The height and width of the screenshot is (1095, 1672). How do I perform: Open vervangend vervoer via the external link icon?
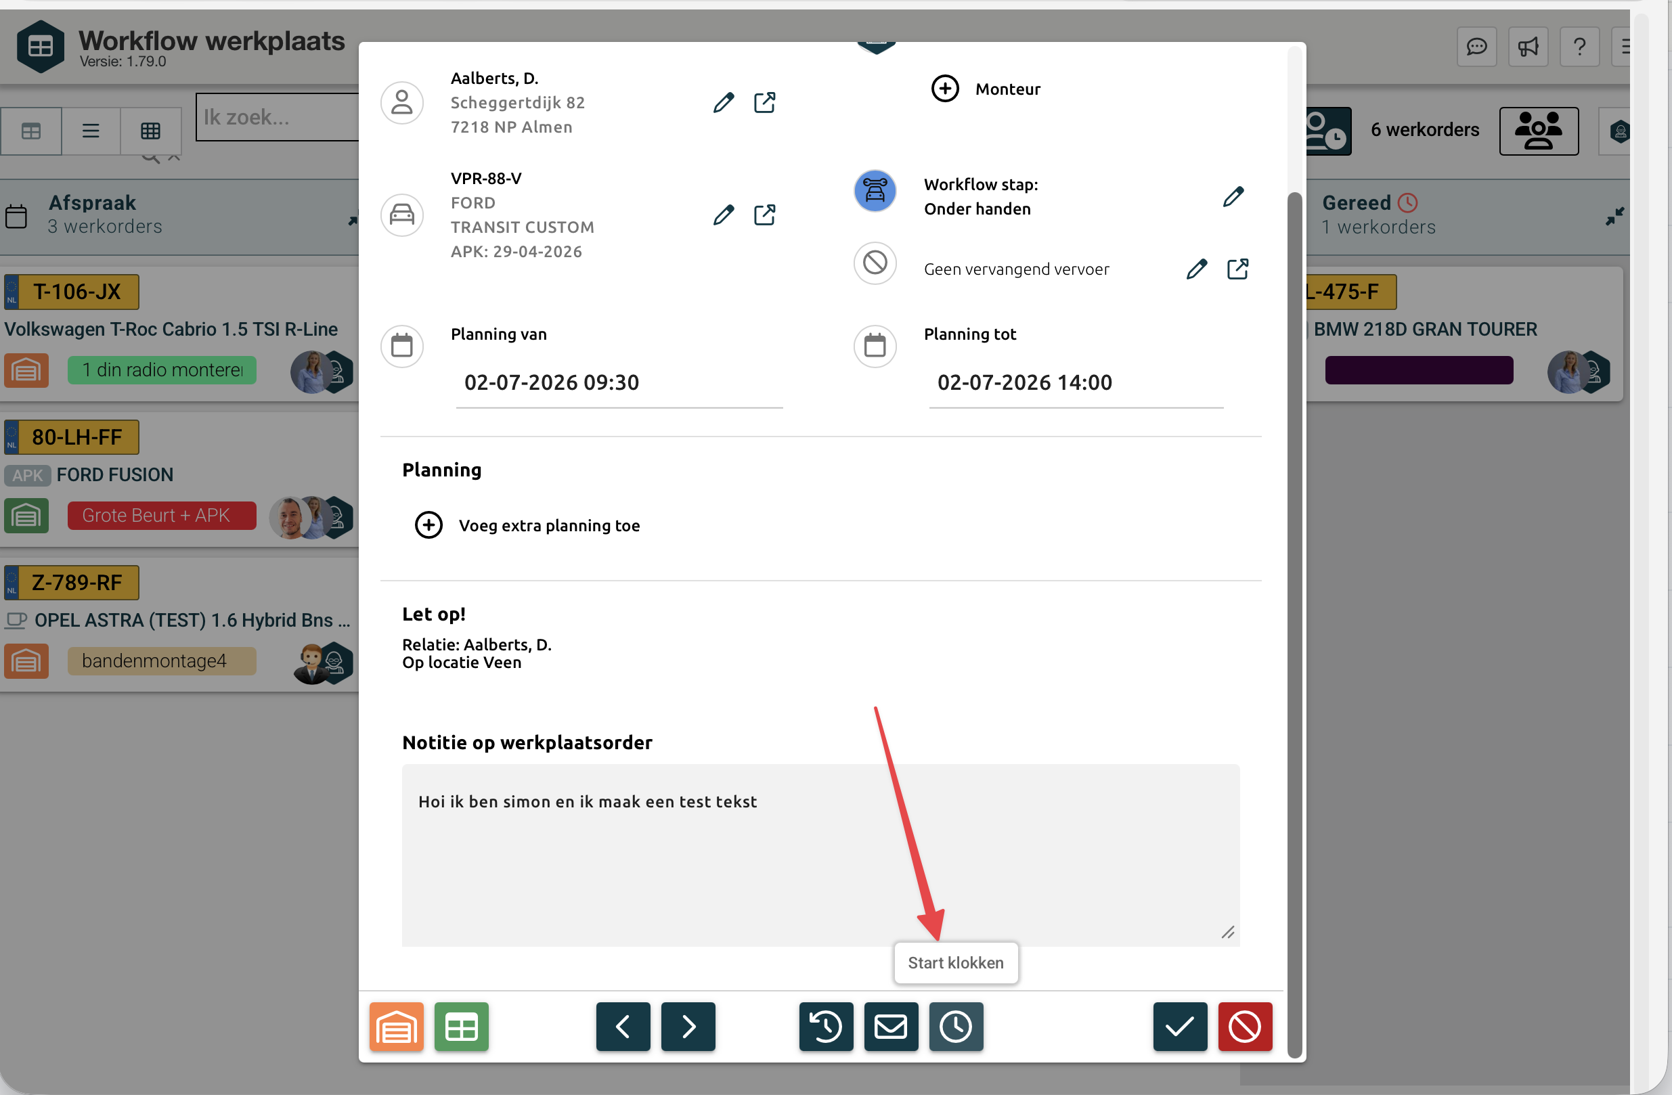pyautogui.click(x=1238, y=269)
